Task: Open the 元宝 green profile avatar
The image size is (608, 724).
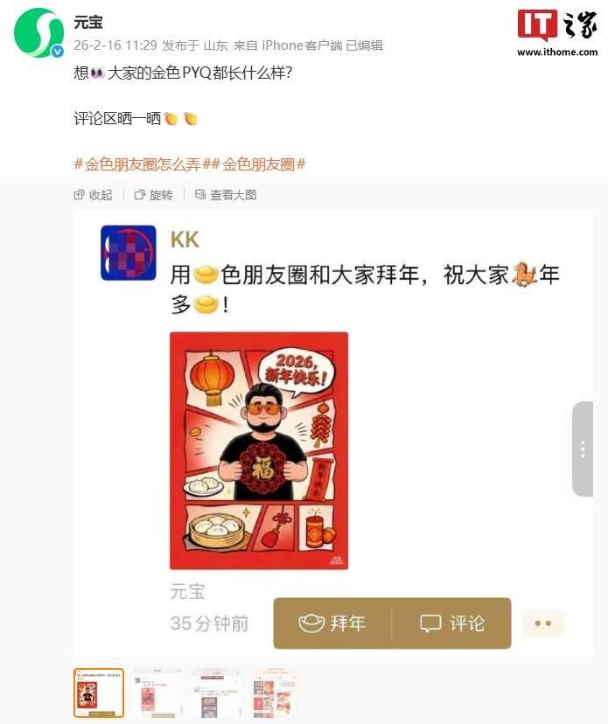Action: tap(38, 33)
